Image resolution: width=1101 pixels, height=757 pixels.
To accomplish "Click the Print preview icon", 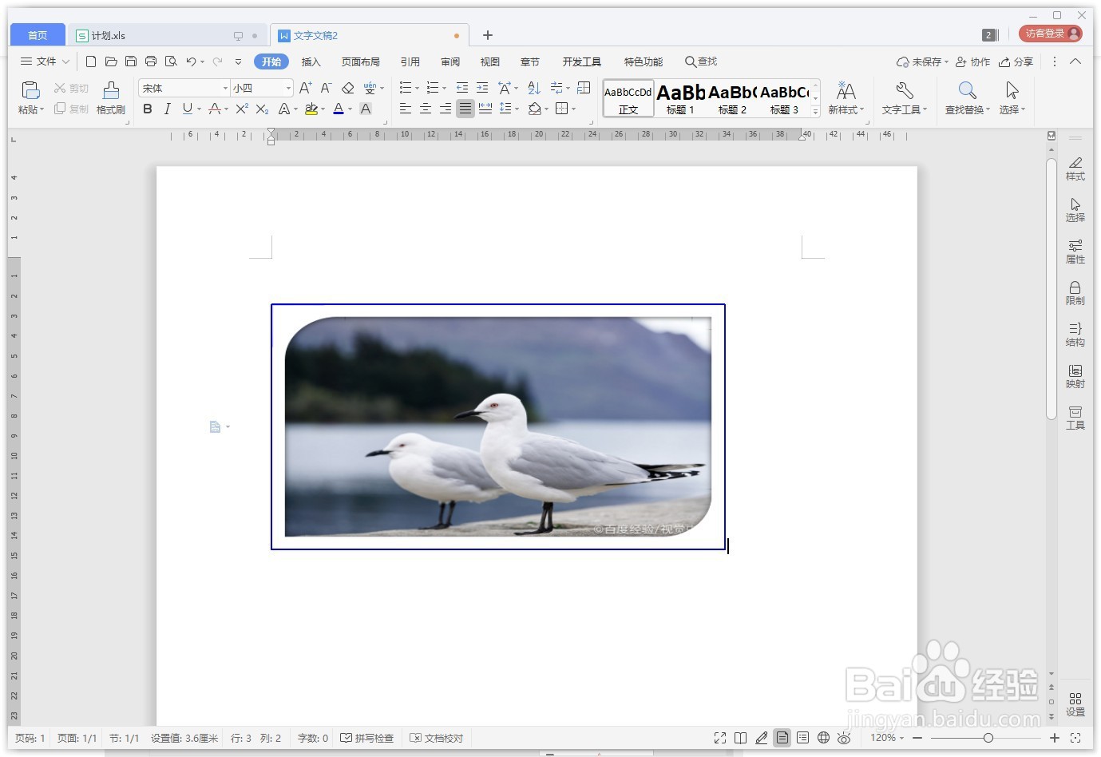I will pos(171,61).
